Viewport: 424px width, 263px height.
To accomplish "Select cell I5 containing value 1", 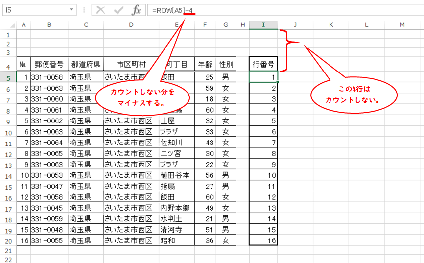I will 263,77.
